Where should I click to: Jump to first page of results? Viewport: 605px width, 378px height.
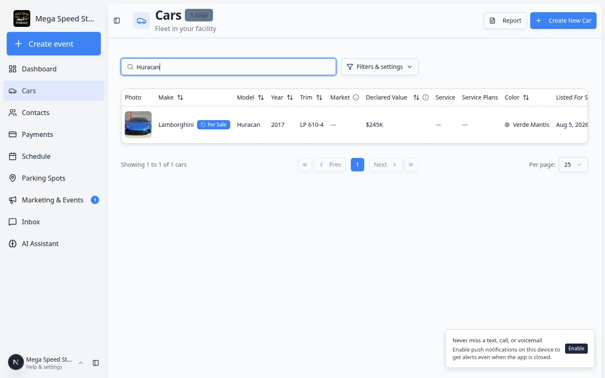click(305, 165)
